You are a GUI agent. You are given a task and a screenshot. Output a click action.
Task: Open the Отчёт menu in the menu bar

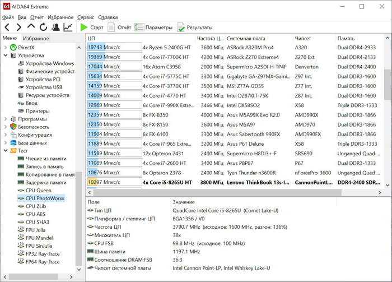point(37,17)
